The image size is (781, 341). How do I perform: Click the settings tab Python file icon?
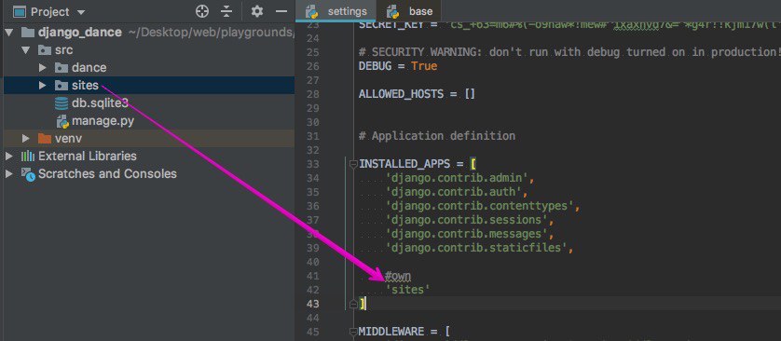[x=312, y=11]
